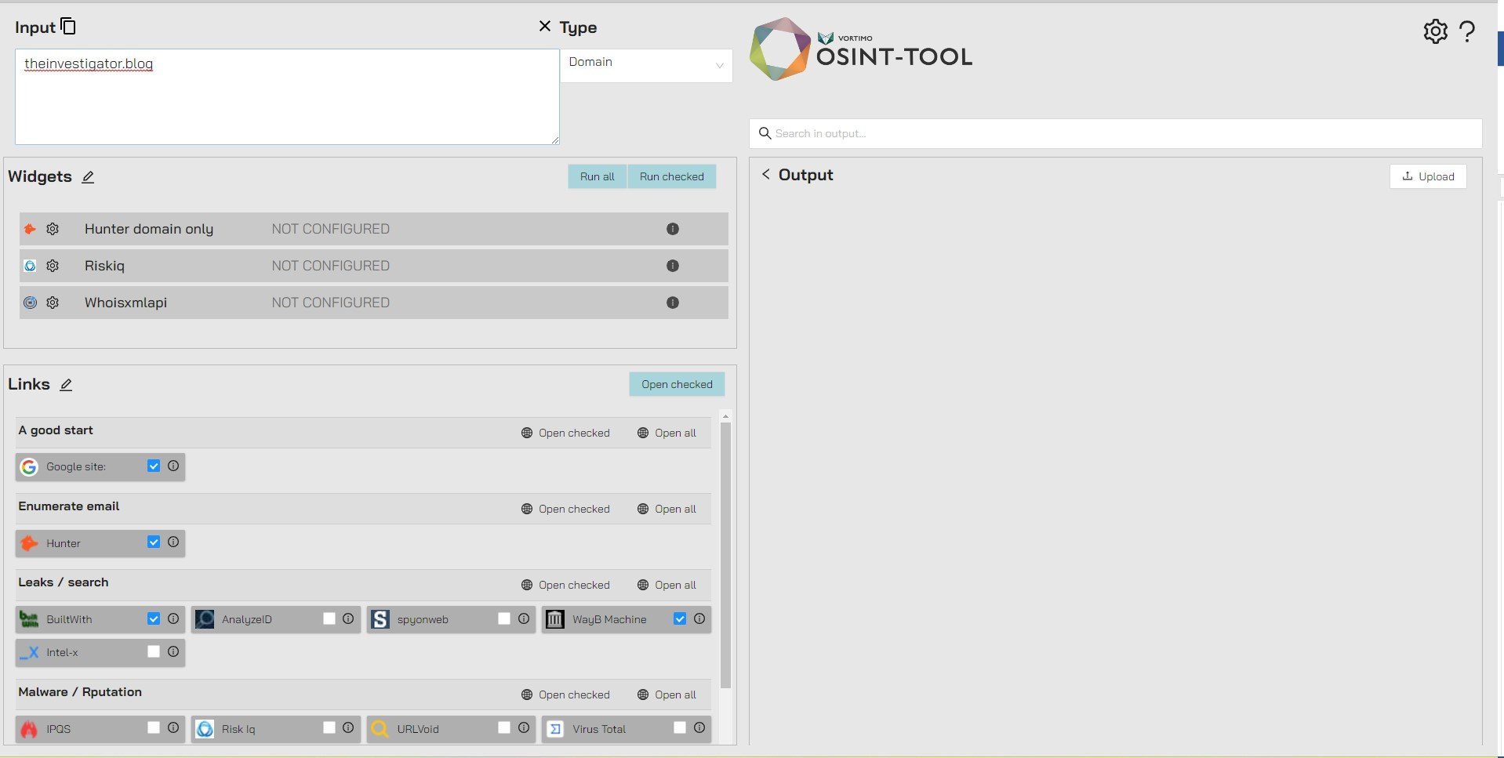Open the application settings gear
1504x758 pixels.
pyautogui.click(x=1436, y=31)
